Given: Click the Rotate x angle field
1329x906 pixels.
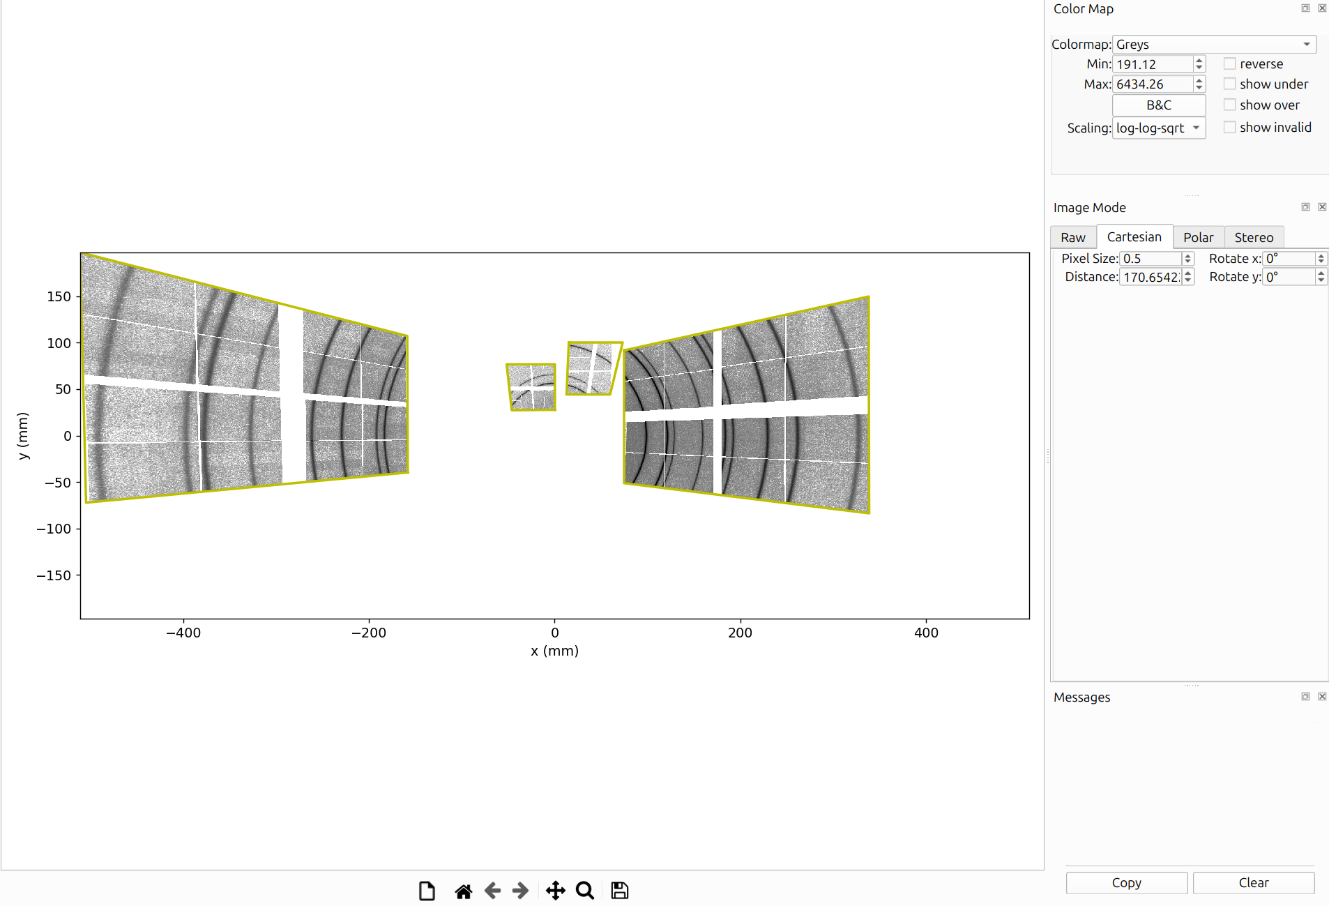Looking at the screenshot, I should (x=1289, y=259).
